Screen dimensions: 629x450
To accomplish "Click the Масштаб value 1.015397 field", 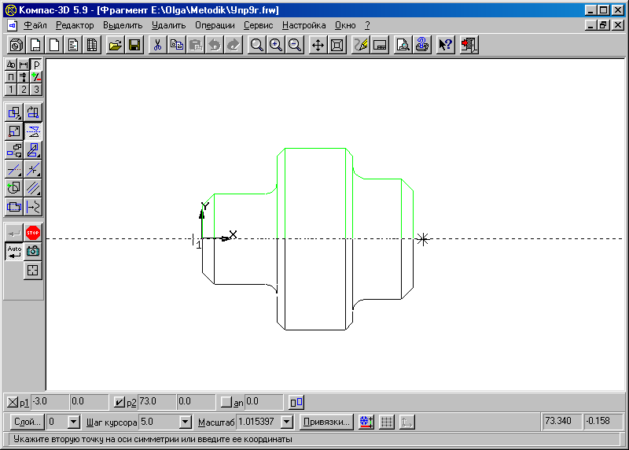I will (x=259, y=422).
